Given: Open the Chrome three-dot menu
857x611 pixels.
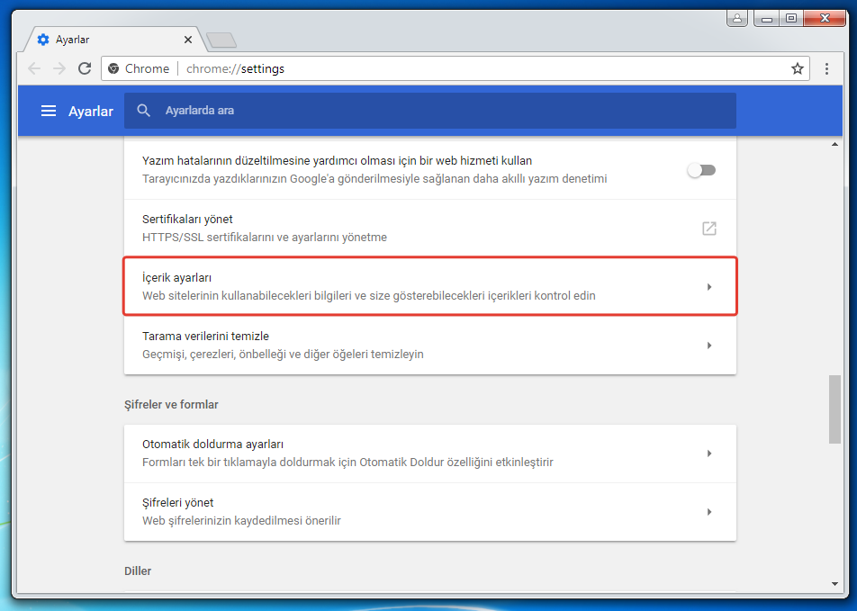Looking at the screenshot, I should [x=826, y=68].
